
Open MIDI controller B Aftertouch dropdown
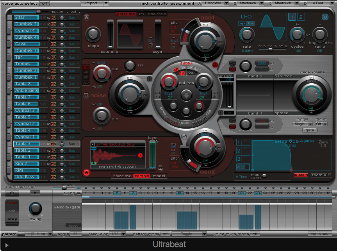(x=250, y=3)
